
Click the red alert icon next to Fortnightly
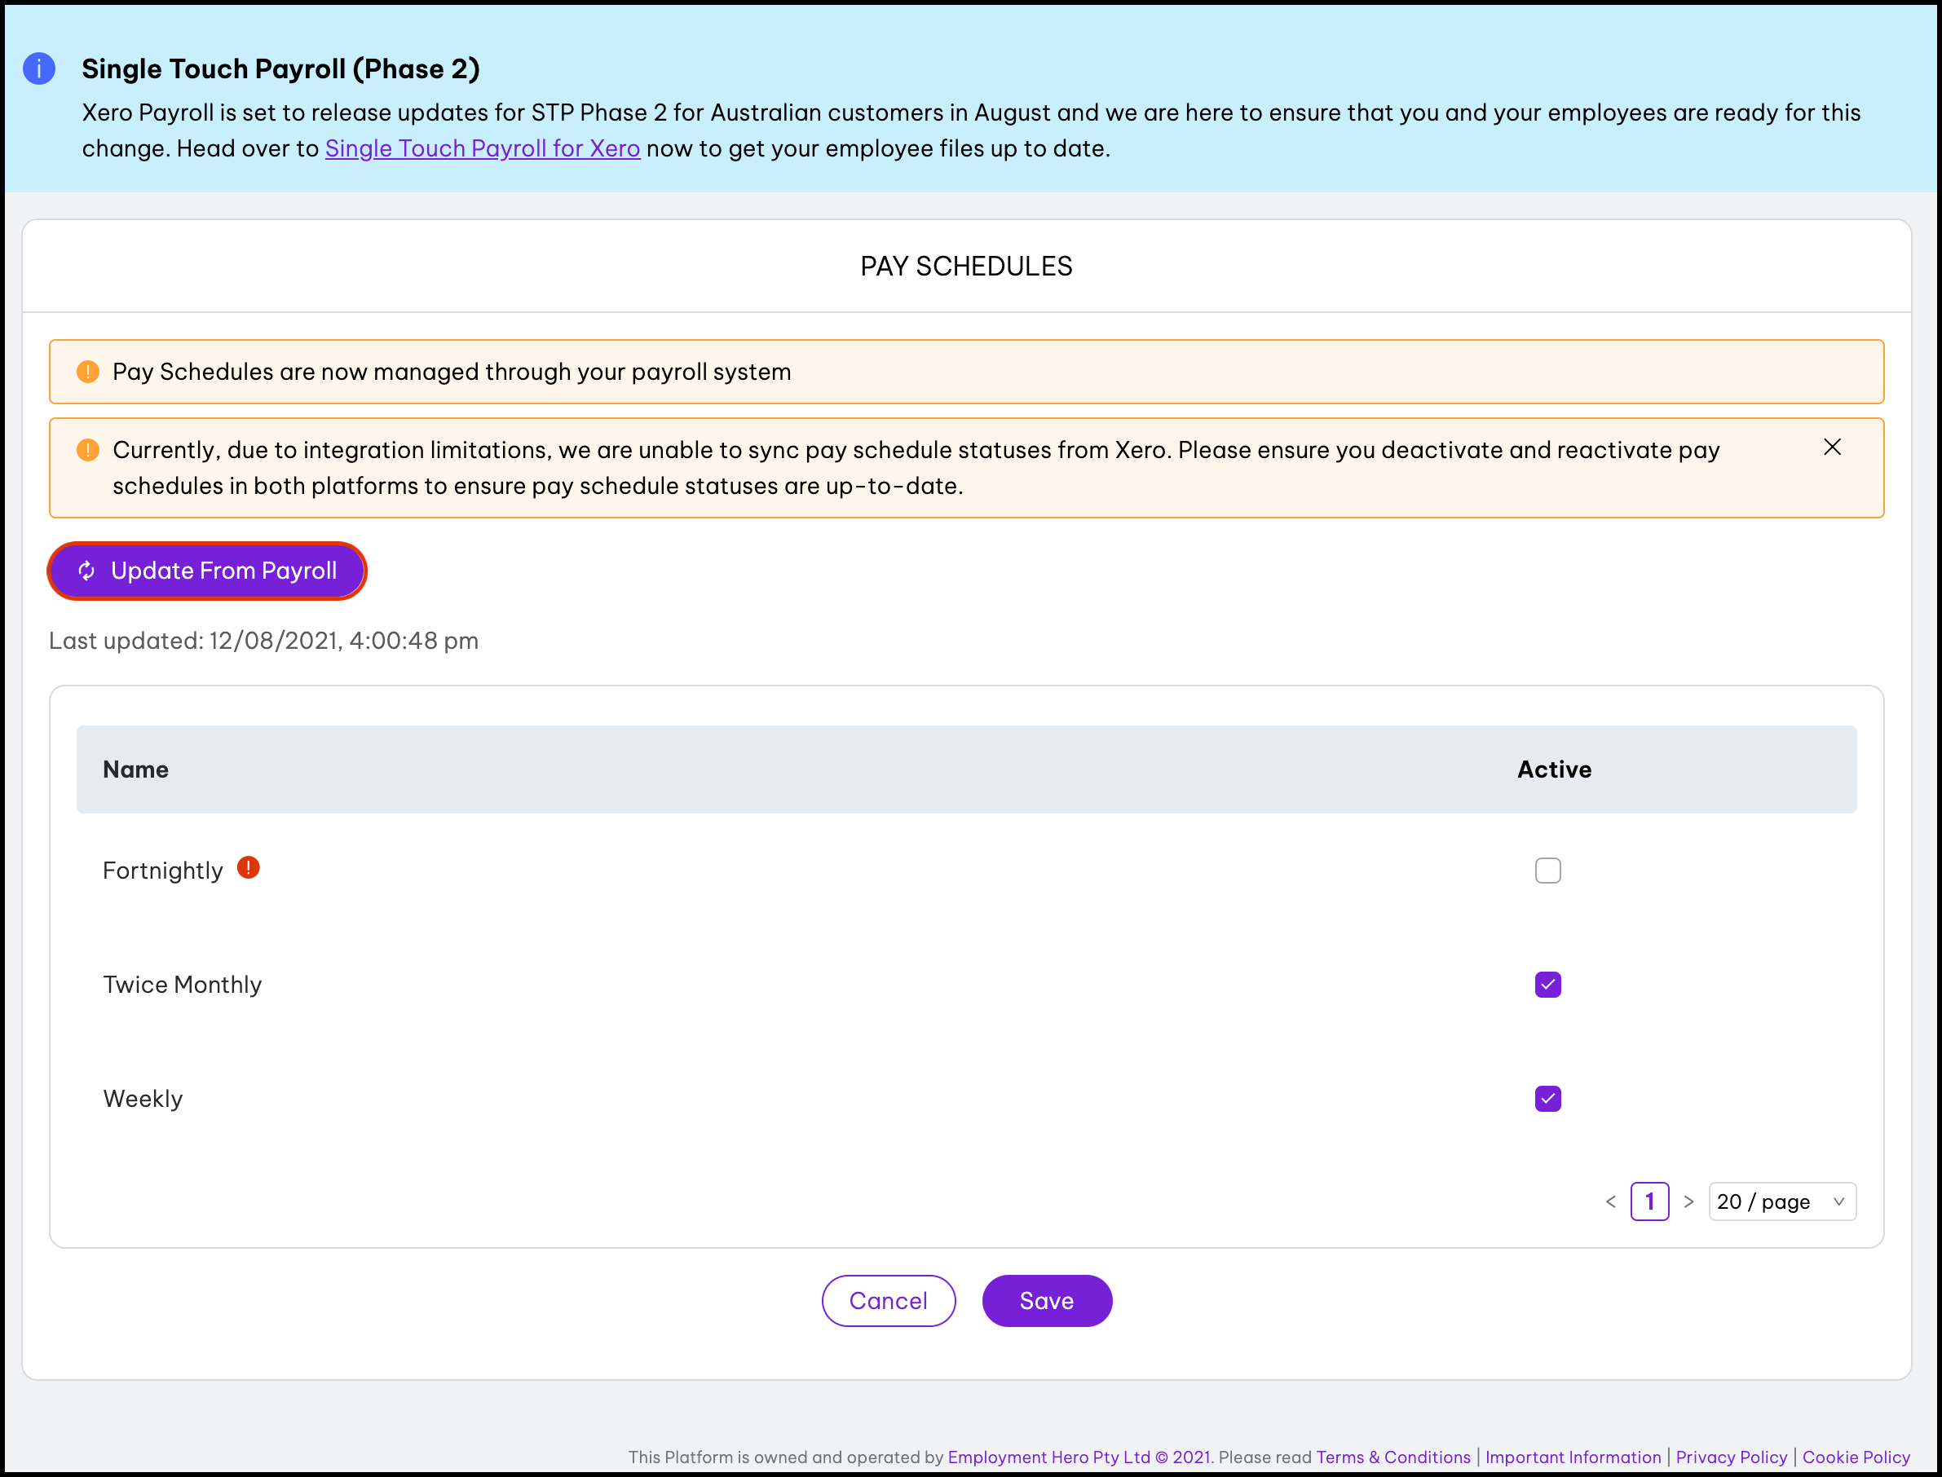[249, 868]
